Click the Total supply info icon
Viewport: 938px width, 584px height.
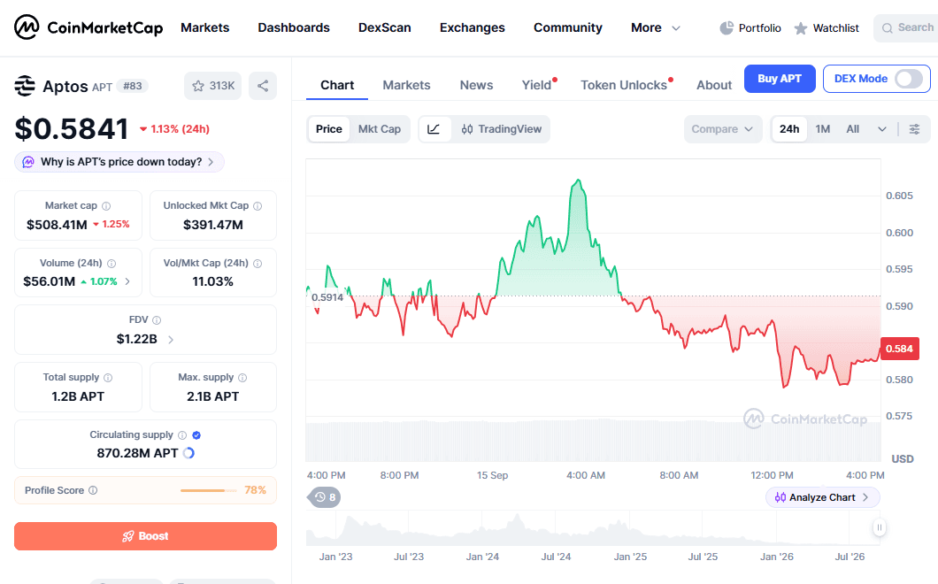tap(108, 378)
